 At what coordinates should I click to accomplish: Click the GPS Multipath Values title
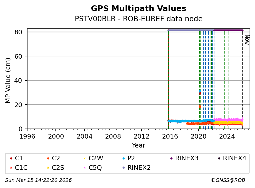tap(138, 8)
